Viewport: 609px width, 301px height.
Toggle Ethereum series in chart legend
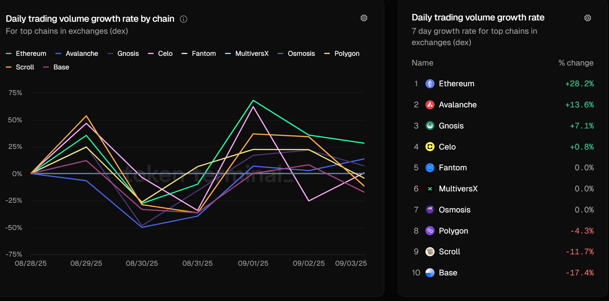pyautogui.click(x=26, y=54)
